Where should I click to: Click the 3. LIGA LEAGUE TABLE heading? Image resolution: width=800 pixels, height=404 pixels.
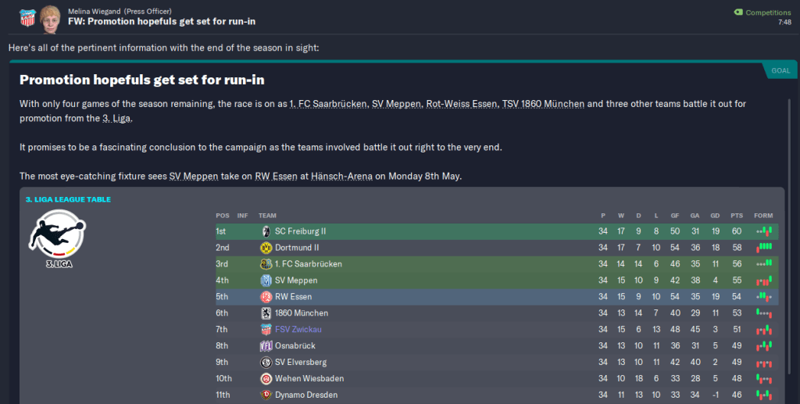tap(69, 199)
